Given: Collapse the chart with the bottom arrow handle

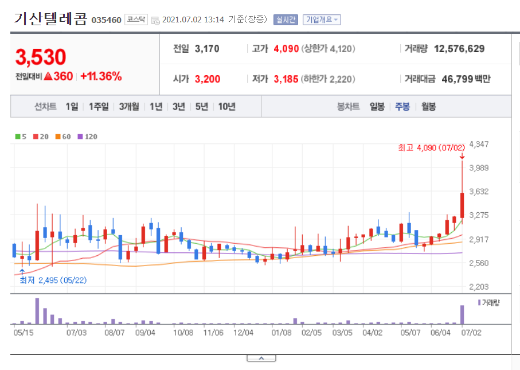Looking at the screenshot, I should pyautogui.click(x=261, y=359).
